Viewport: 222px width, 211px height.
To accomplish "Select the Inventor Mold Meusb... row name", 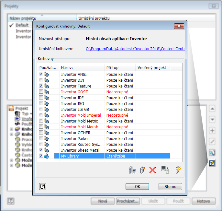I will click(82, 127).
